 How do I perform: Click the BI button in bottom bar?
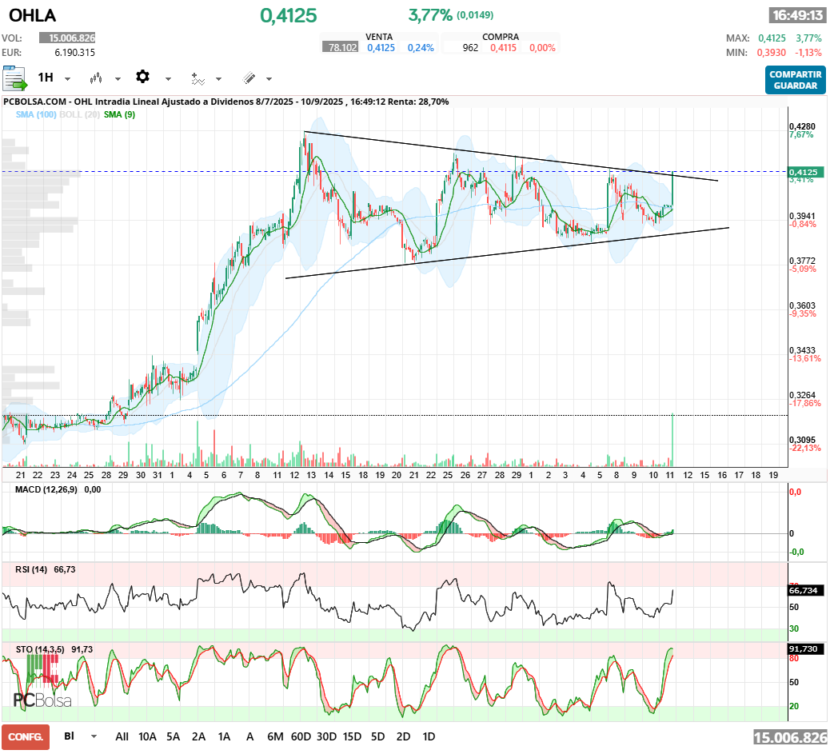70,736
